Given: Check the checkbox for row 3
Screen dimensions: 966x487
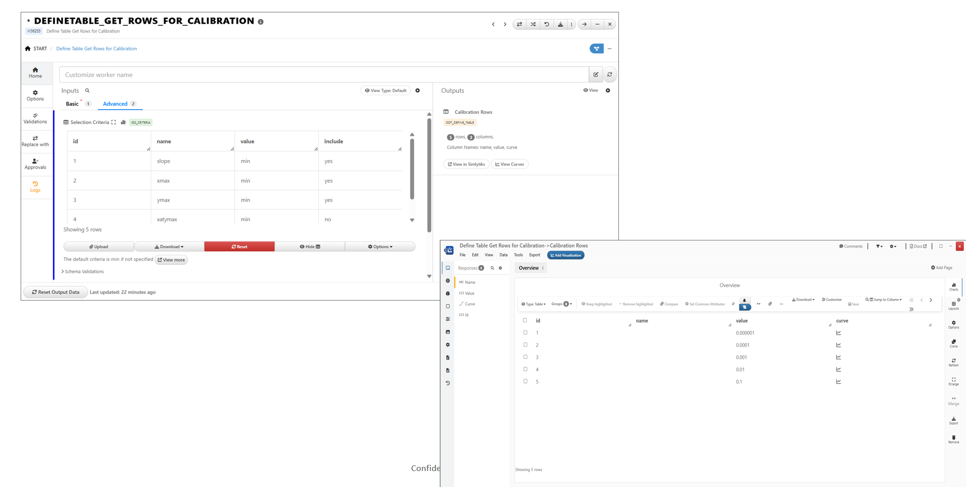Looking at the screenshot, I should point(525,357).
